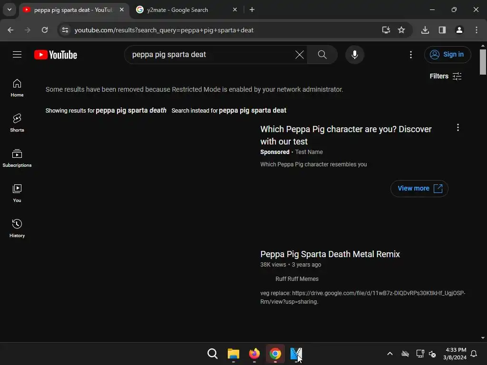Open a new browser tab
The height and width of the screenshot is (365, 487).
pyautogui.click(x=252, y=10)
